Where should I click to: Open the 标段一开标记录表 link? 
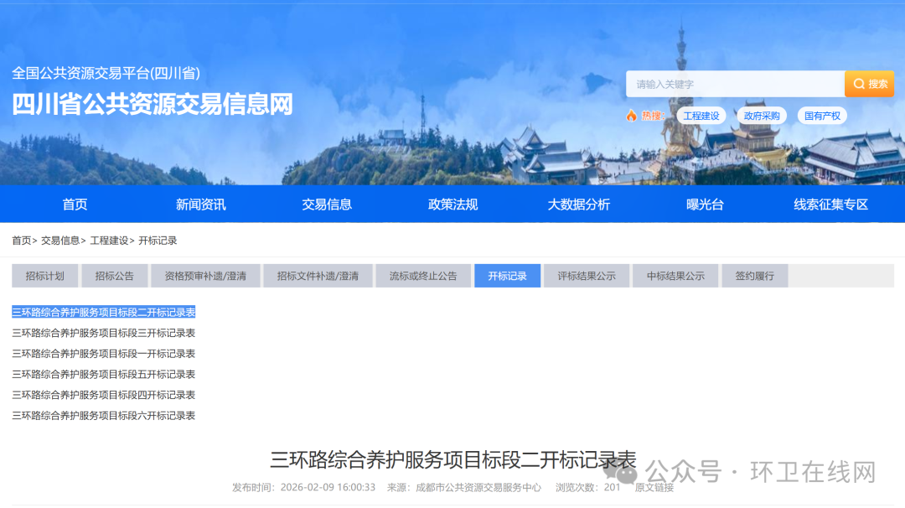click(x=103, y=354)
